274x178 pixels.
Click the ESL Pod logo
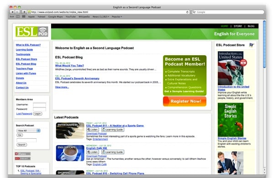pos(32,31)
